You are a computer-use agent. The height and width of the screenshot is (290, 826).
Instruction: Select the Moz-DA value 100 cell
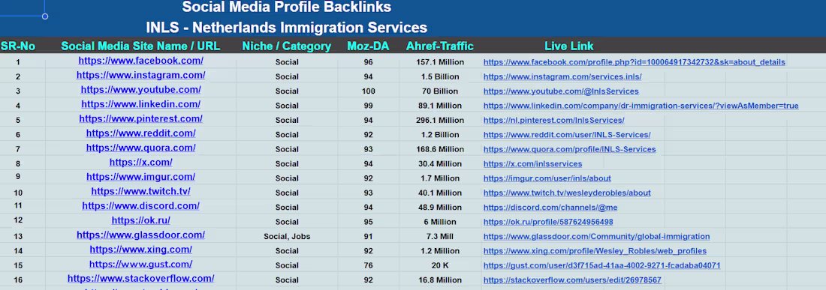368,91
